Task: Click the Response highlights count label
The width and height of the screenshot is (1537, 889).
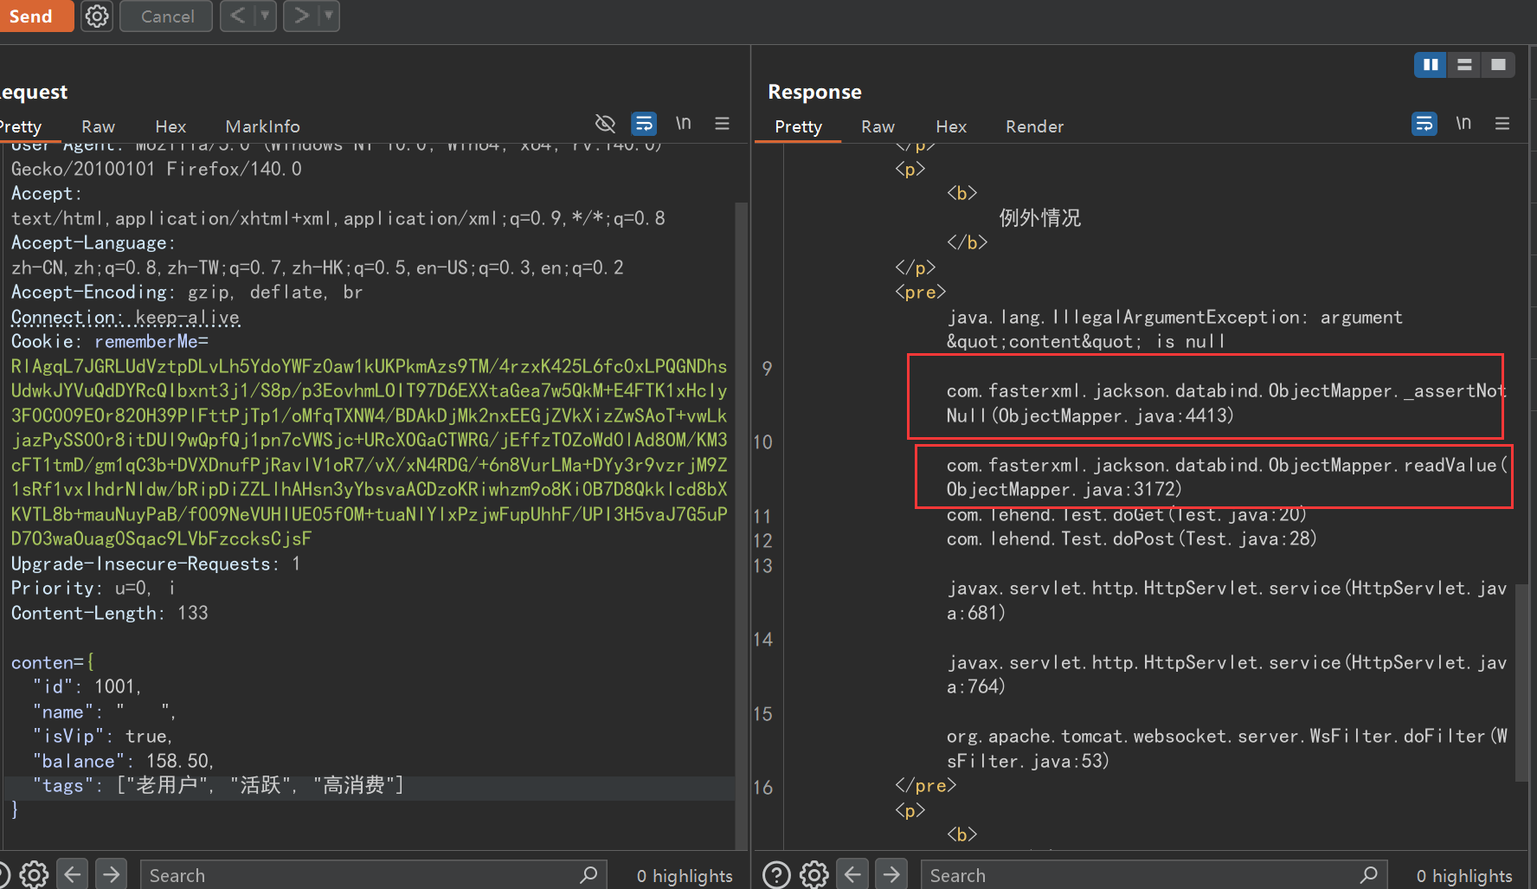Action: click(1464, 876)
